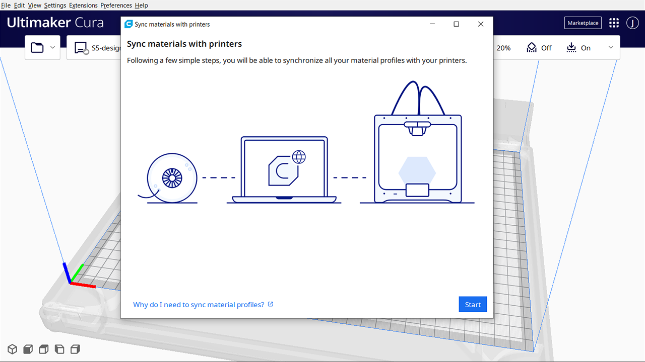Open the Extensions menu

click(84, 6)
